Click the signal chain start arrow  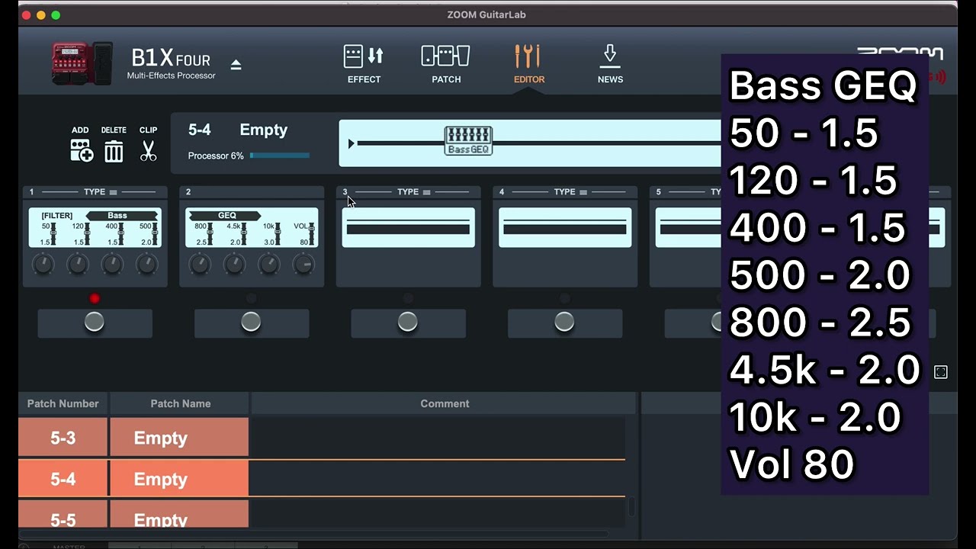tap(351, 143)
